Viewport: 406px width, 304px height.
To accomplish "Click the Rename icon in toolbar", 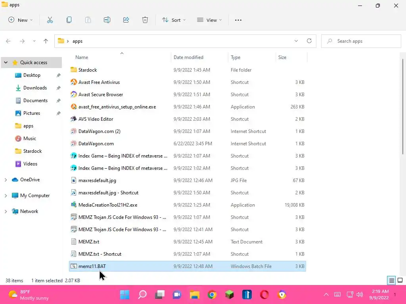I will coord(107,20).
